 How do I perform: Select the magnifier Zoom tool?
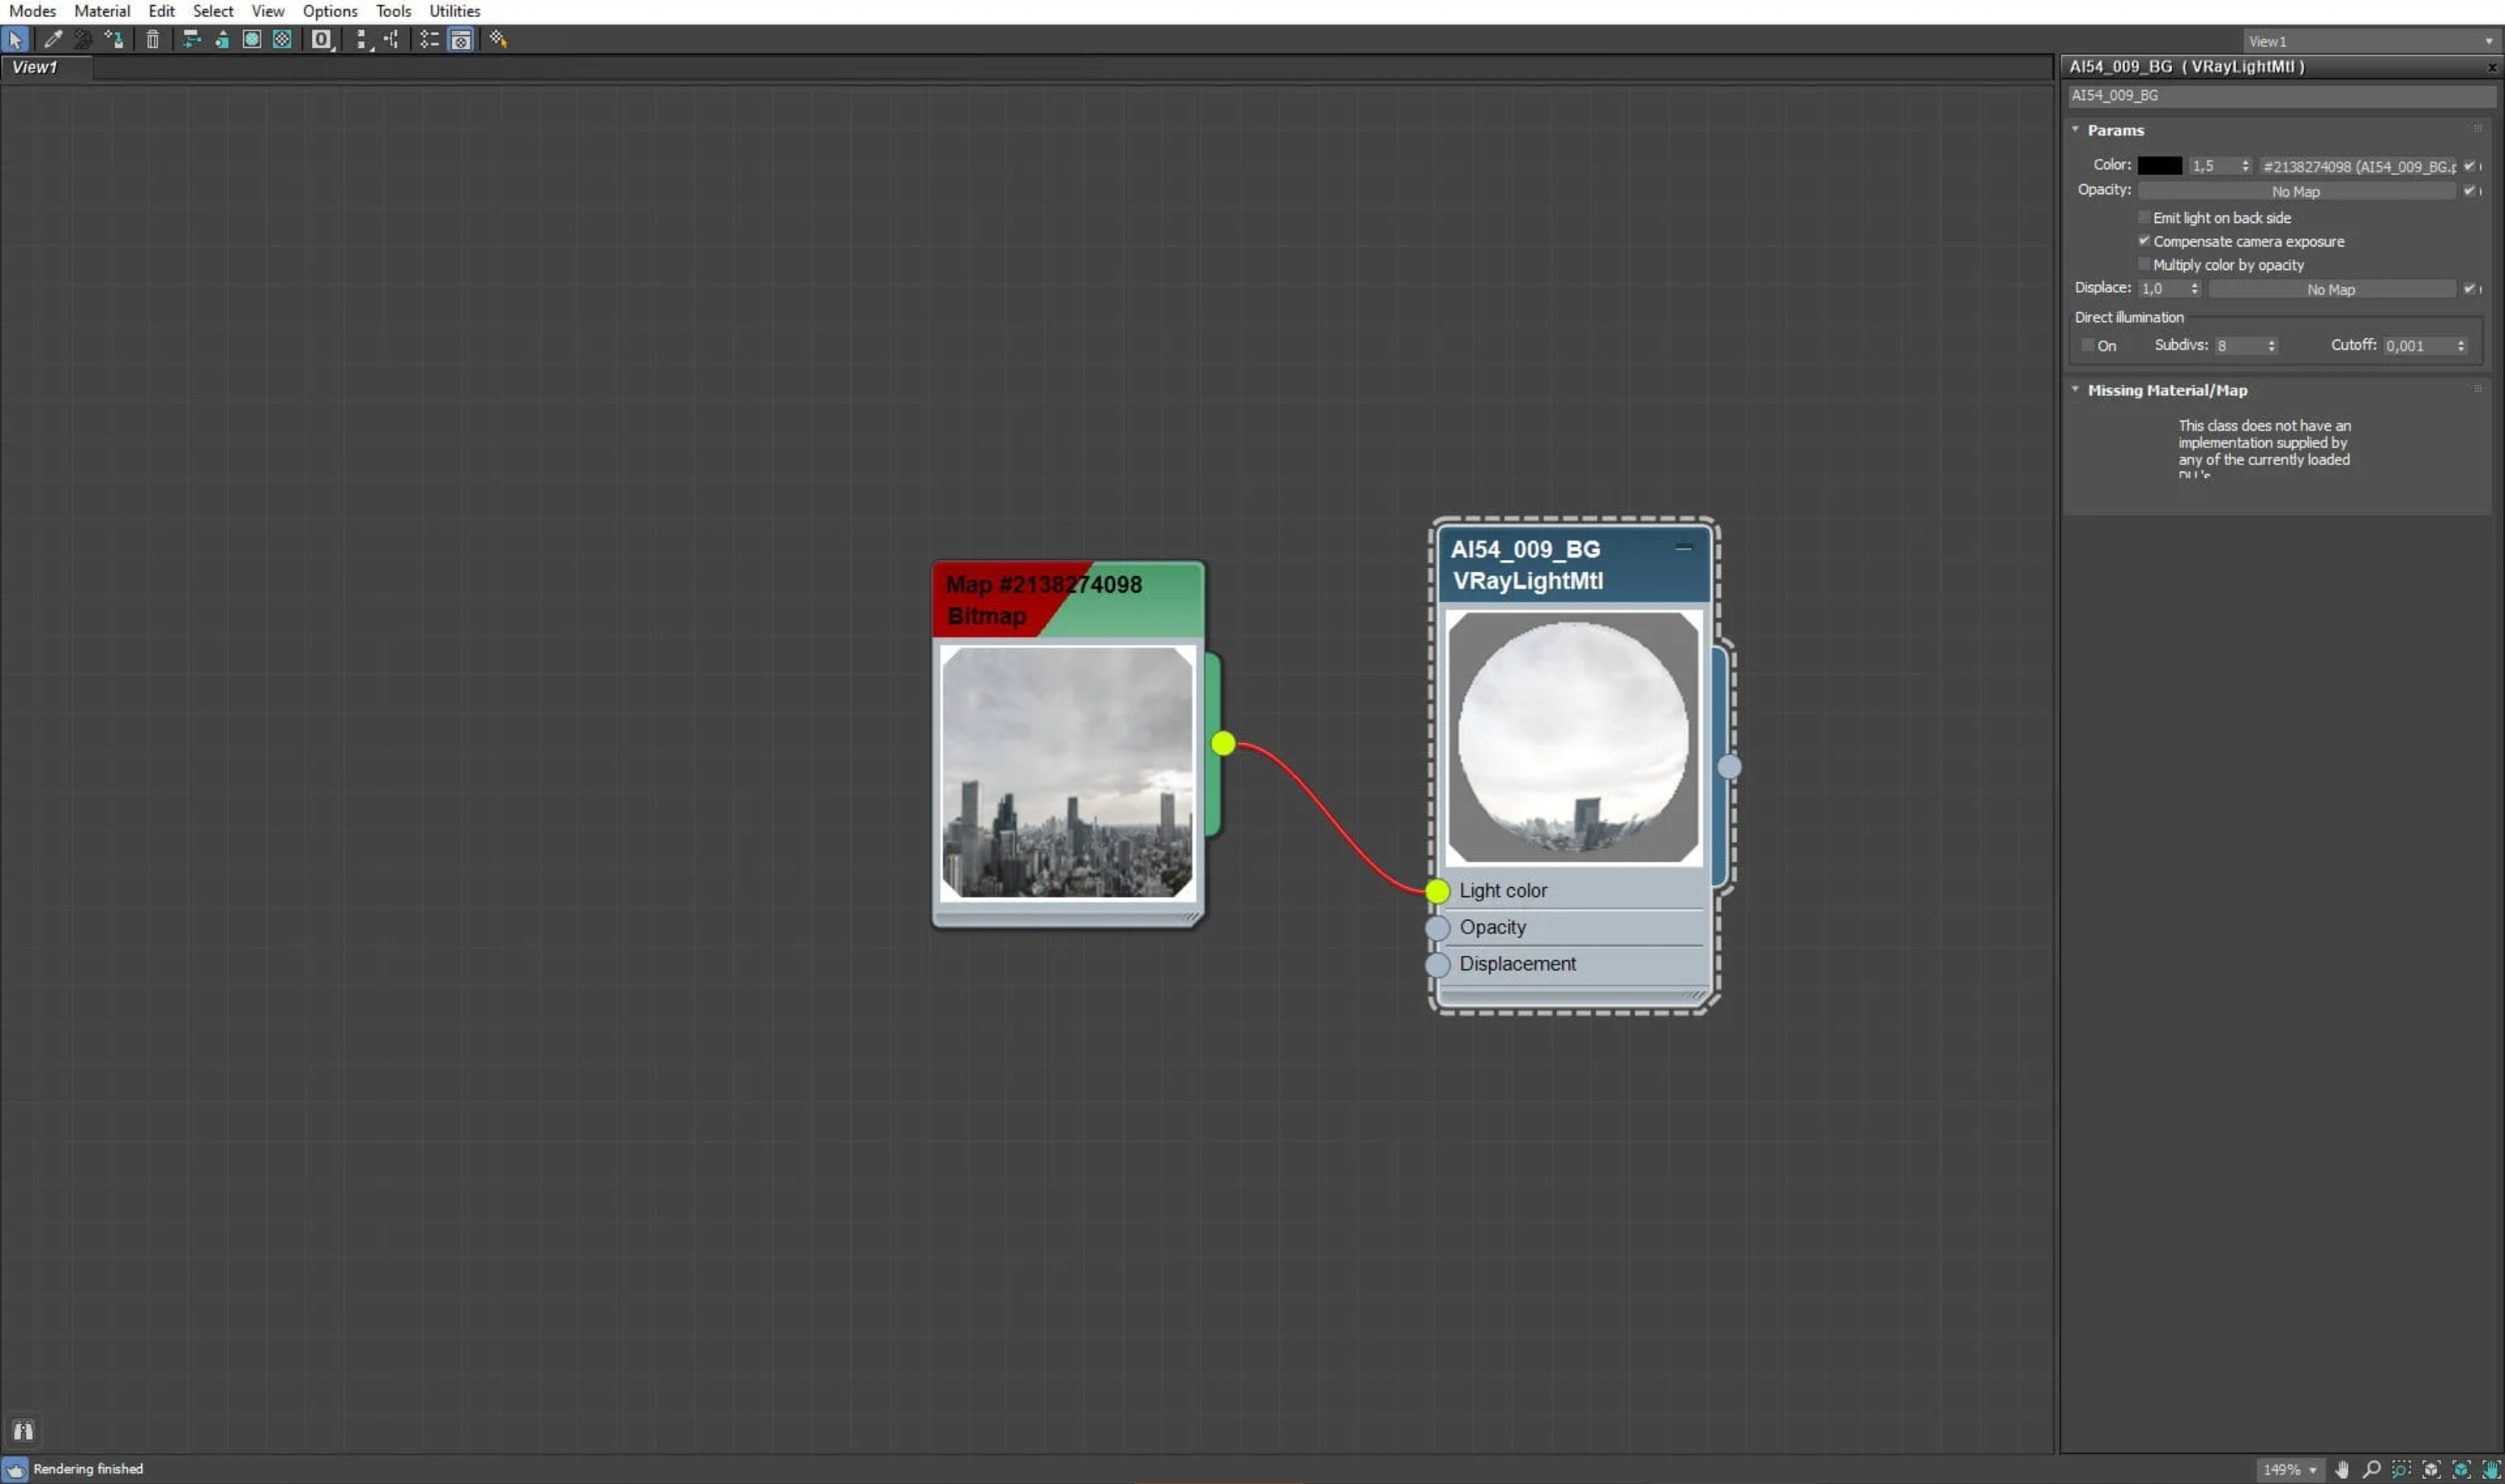2371,1469
